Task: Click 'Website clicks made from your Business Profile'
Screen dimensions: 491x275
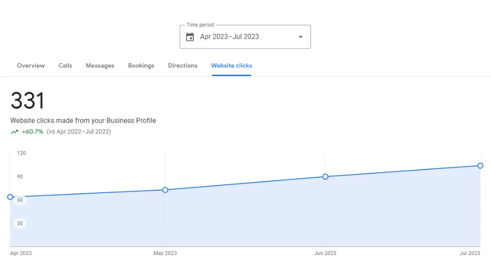Action: [83, 120]
